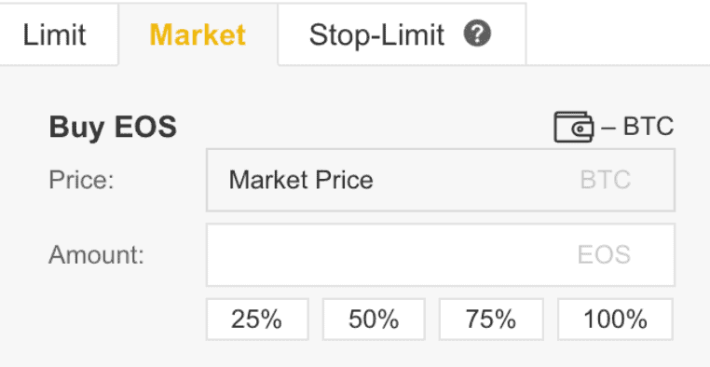Viewport: 710px width, 367px height.
Task: Choose the 50% amount shortcut
Action: (374, 319)
